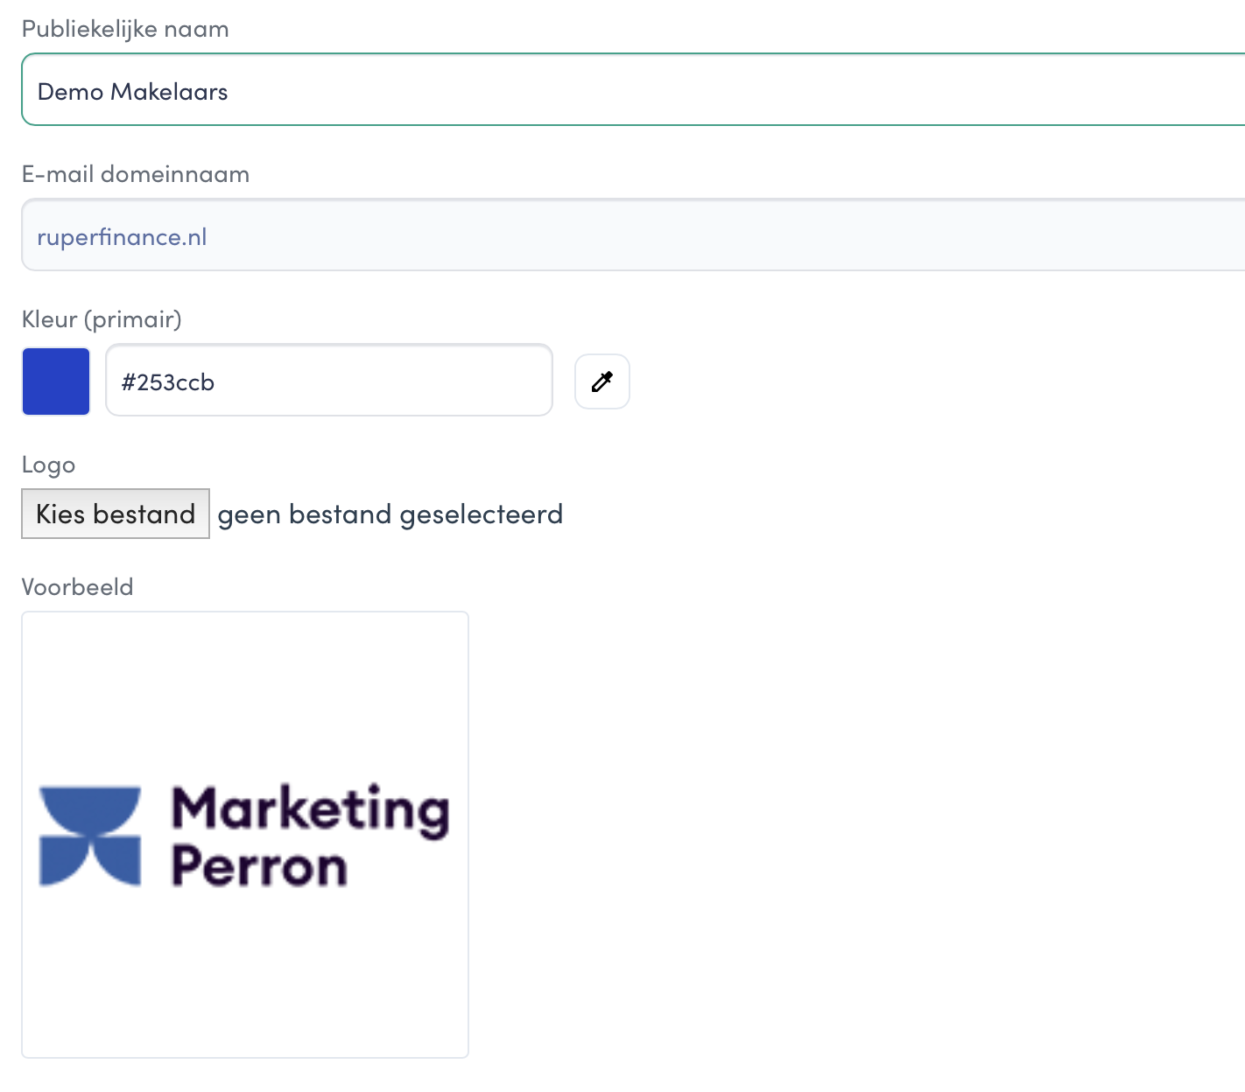The height and width of the screenshot is (1092, 1245).
Task: Click the 'Voorbeeld' label
Action: coord(78,587)
